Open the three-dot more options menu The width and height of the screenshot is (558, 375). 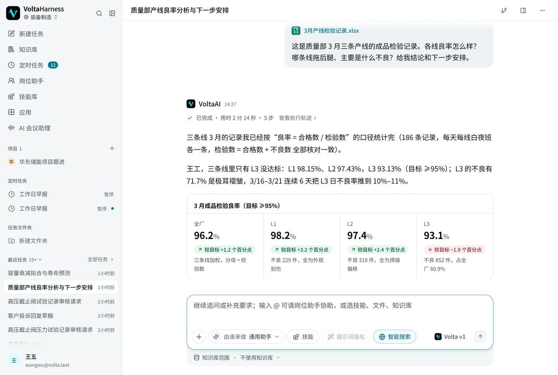(542, 10)
